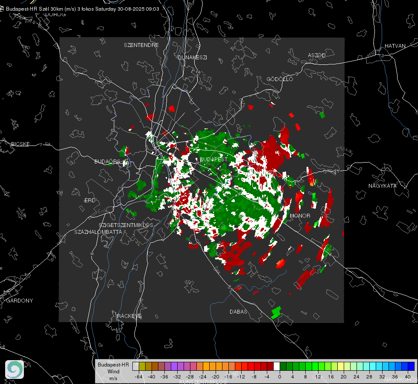Click the ÉRD town label
Screen dimensions: 418x384
(x=90, y=201)
